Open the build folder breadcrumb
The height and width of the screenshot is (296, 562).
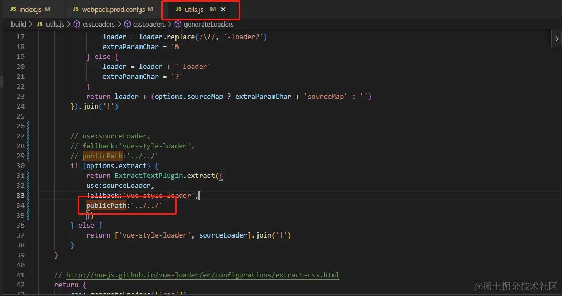point(18,25)
